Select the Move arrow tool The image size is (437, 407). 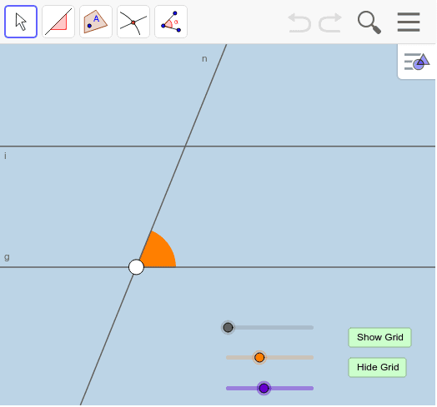pos(21,22)
